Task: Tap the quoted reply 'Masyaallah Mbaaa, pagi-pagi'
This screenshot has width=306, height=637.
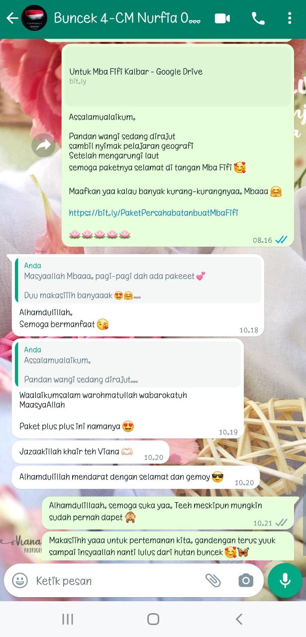Action: pos(137,280)
